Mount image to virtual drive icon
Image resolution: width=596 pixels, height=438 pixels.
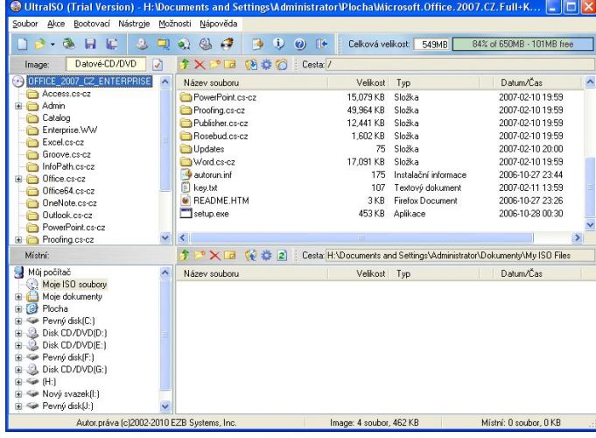[206, 44]
